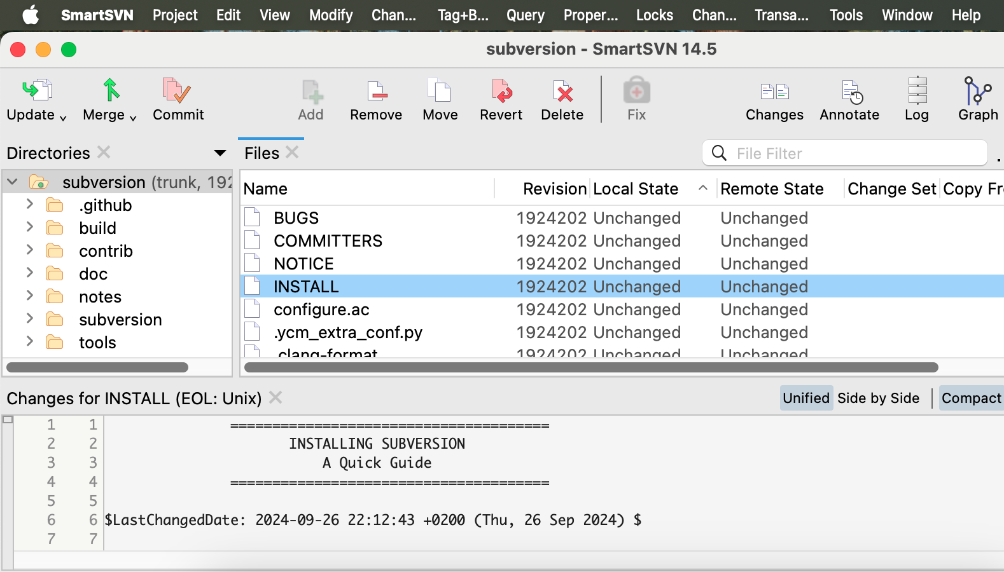This screenshot has height=572, width=1004.
Task: Click the File Filter search field
Action: point(853,153)
